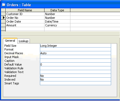Screen dimensions: 120x101
Task: Select the Customer ID field name cell
Action: click(25, 14)
